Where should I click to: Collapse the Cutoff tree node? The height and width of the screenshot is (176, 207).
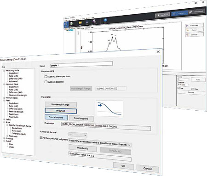tap(4, 141)
